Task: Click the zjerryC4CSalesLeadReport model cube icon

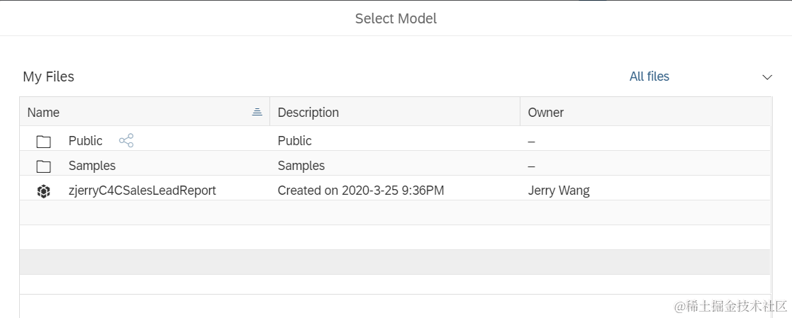Action: click(43, 191)
